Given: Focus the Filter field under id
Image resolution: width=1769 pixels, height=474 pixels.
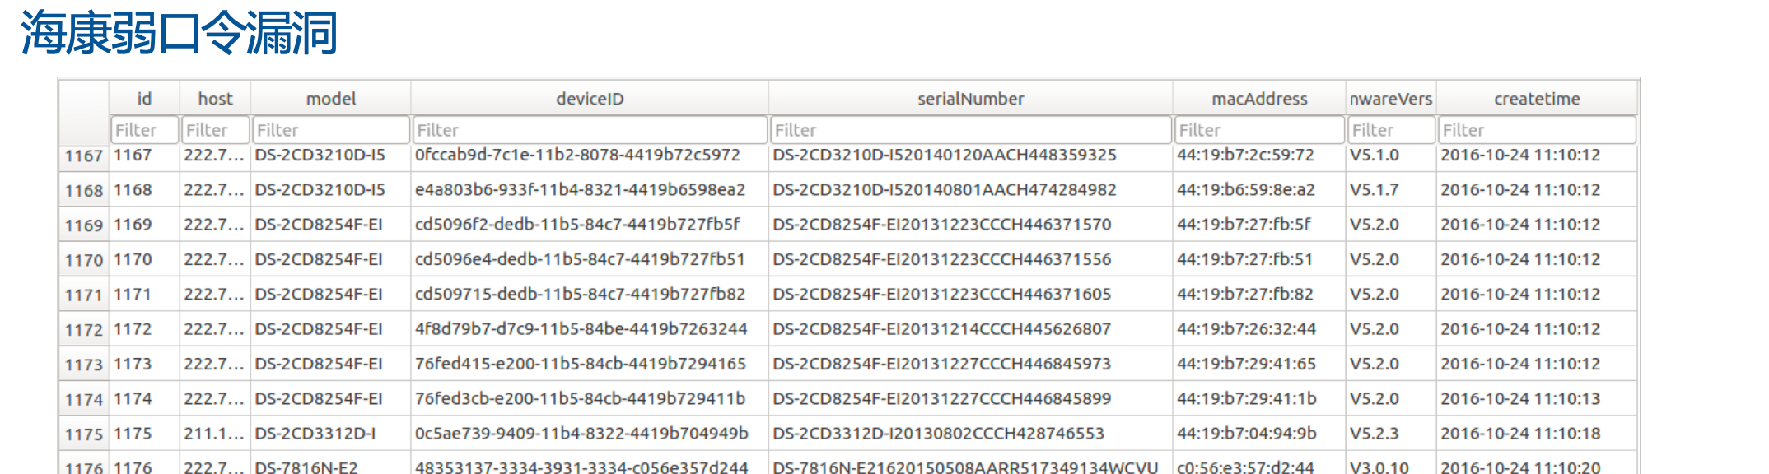Looking at the screenshot, I should pyautogui.click(x=145, y=130).
